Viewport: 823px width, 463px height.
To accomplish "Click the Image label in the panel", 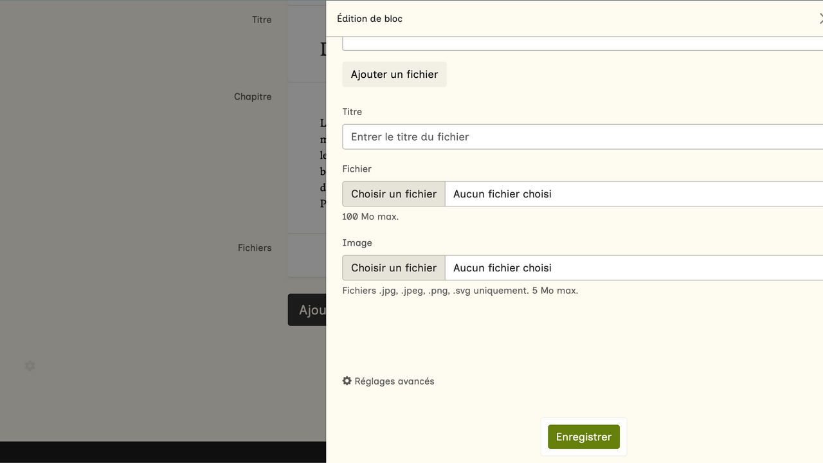I will pyautogui.click(x=357, y=243).
